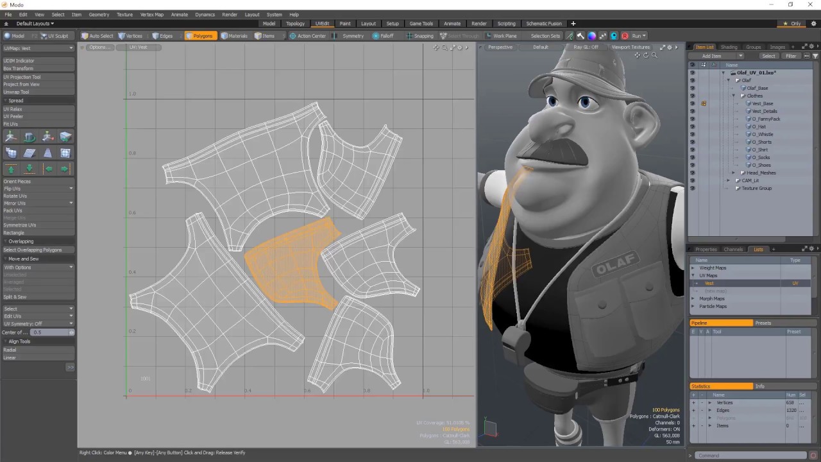Screen dimensions: 821x462
Task: Click the red R icon beside Run
Action: (625, 36)
